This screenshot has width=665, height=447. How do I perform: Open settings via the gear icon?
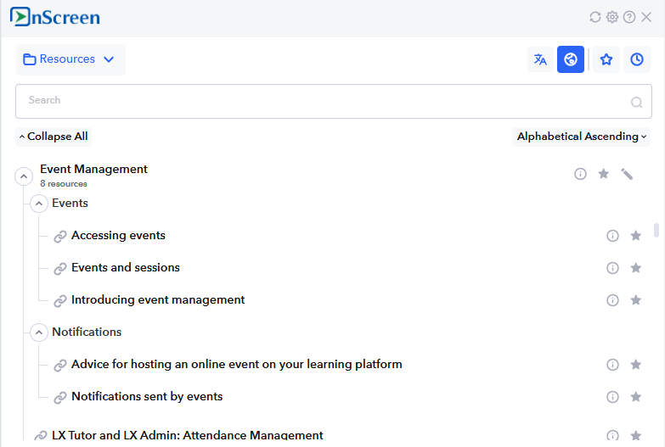pyautogui.click(x=612, y=17)
